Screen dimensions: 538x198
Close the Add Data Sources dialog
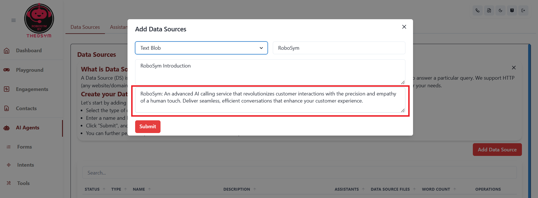pyautogui.click(x=404, y=27)
